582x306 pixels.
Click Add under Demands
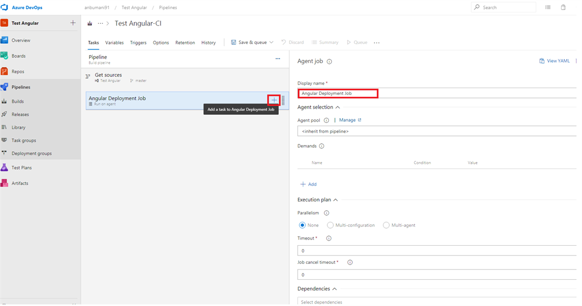308,184
